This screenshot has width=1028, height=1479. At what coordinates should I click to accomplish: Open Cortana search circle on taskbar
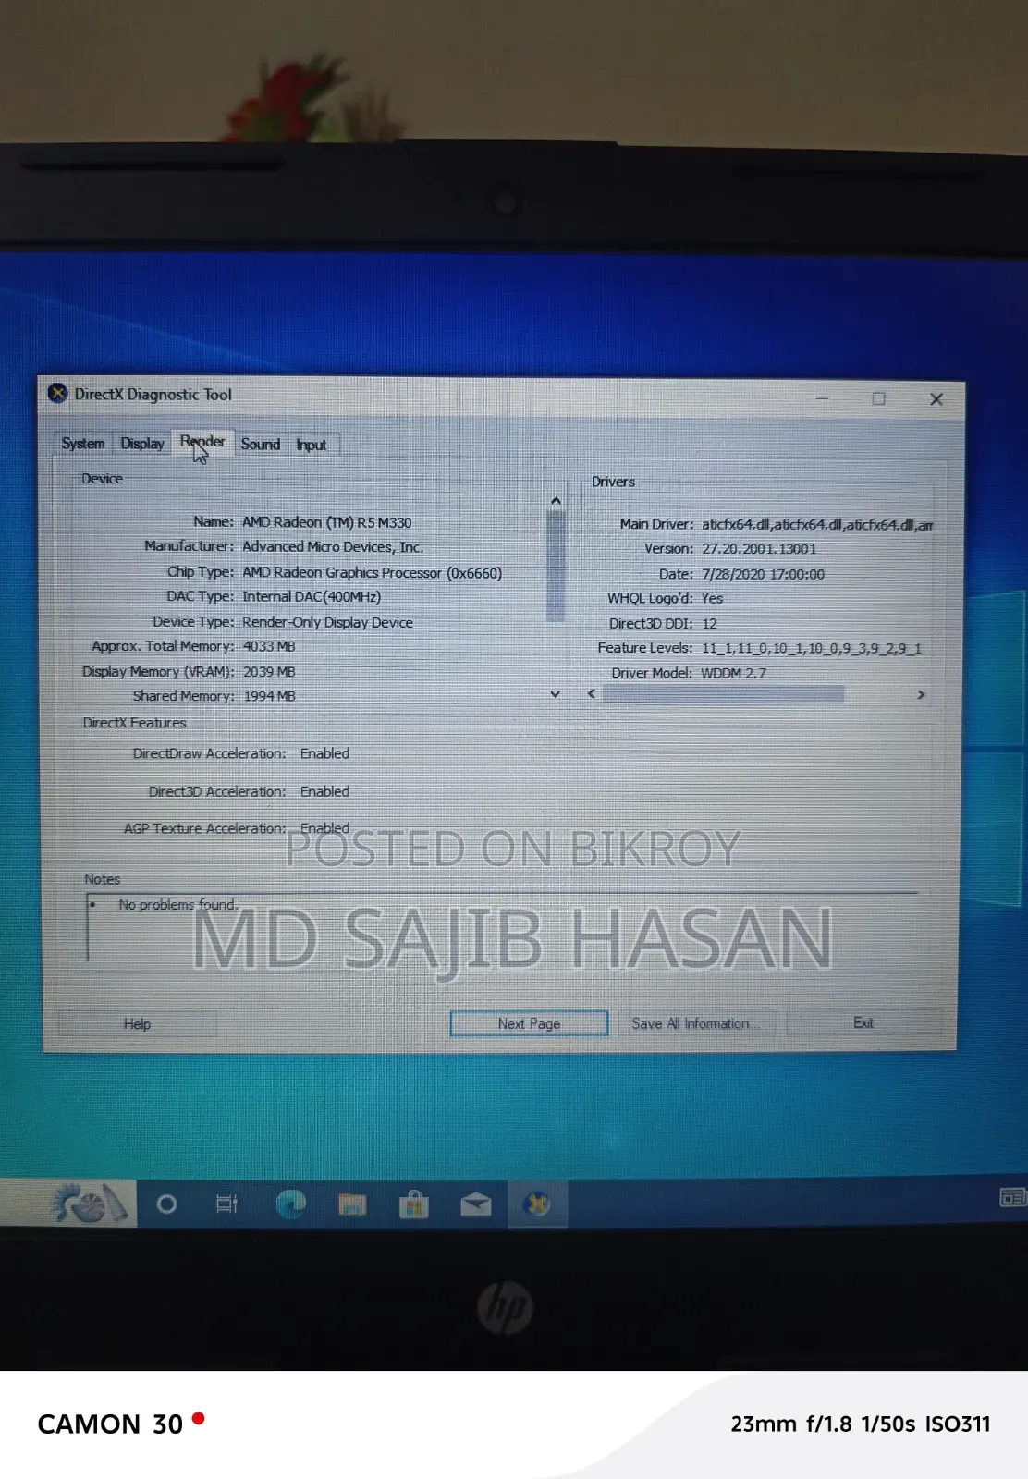(x=166, y=1204)
